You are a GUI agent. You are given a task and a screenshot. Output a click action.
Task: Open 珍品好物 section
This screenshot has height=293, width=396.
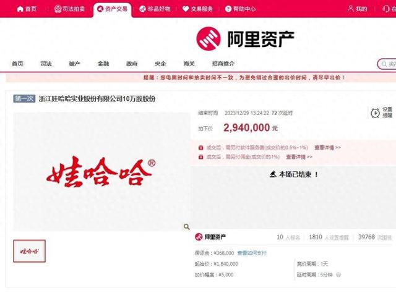[x=155, y=9]
